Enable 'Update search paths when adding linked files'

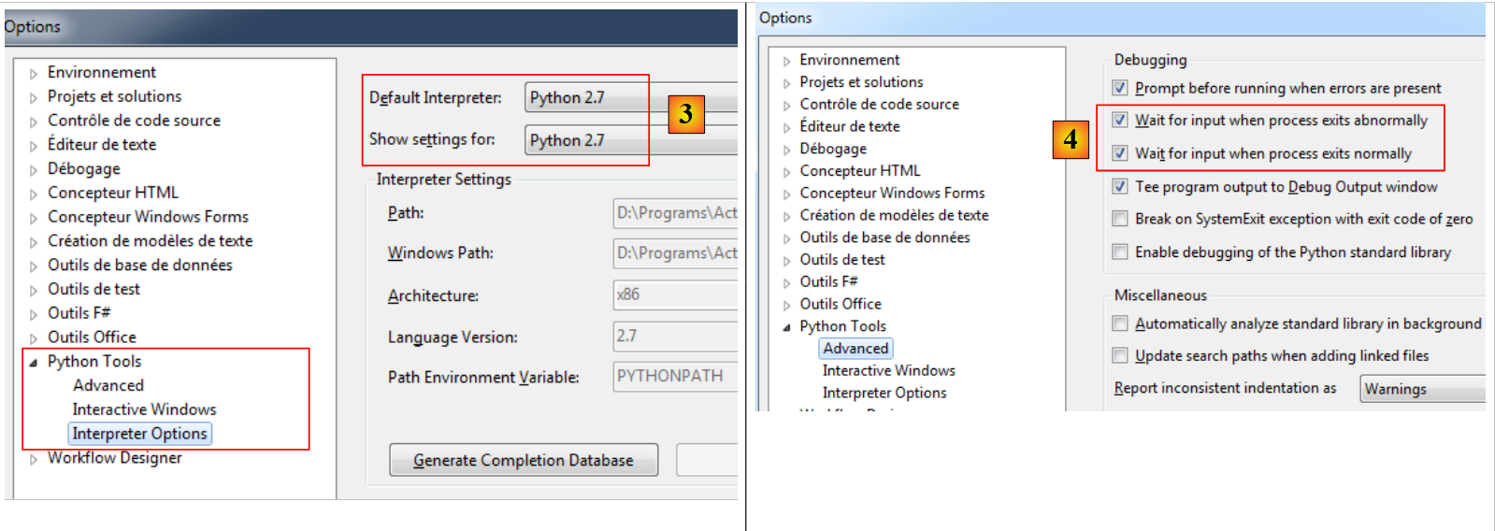tap(1119, 356)
